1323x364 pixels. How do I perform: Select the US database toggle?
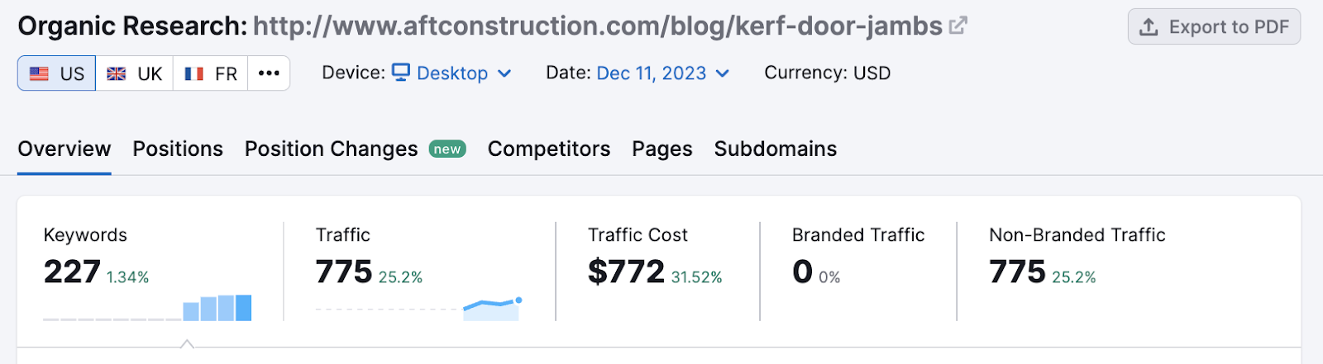[x=57, y=73]
